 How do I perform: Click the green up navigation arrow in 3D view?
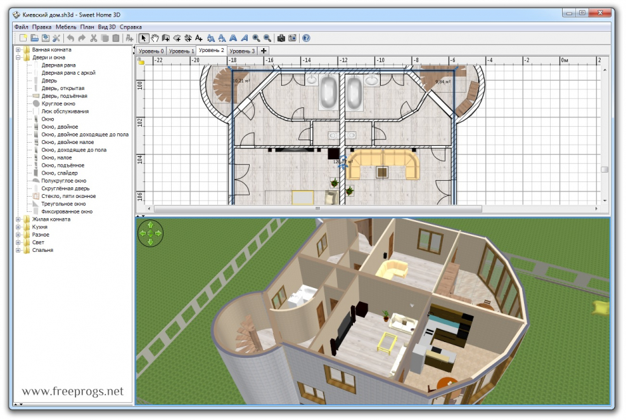tap(151, 225)
